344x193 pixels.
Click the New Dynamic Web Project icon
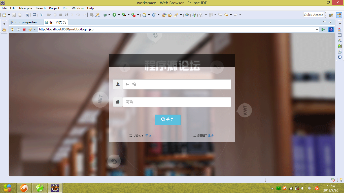pos(145,15)
